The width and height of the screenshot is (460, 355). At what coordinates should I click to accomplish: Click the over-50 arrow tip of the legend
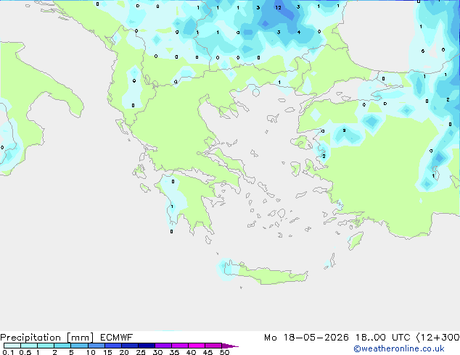230,346
